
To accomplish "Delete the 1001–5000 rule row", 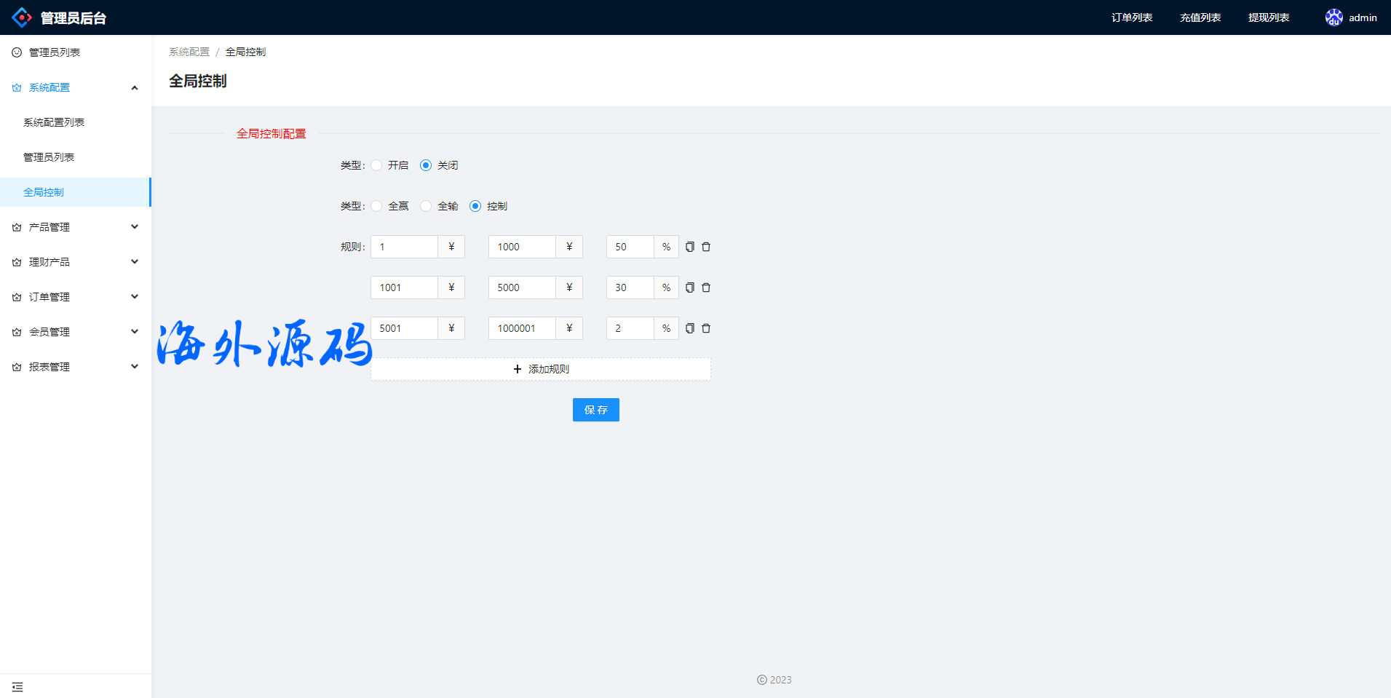I will point(705,287).
